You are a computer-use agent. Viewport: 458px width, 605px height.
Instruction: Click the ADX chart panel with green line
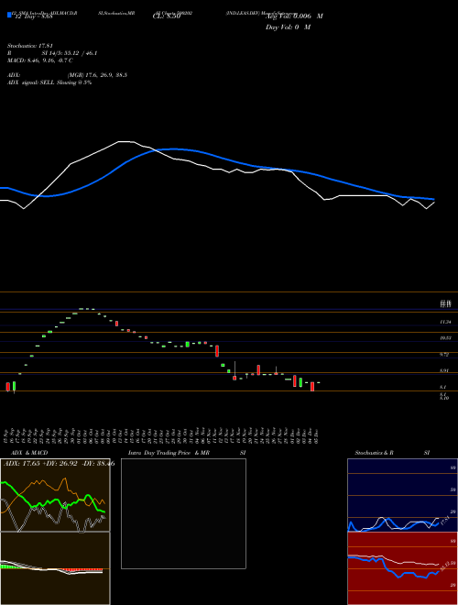[55, 495]
